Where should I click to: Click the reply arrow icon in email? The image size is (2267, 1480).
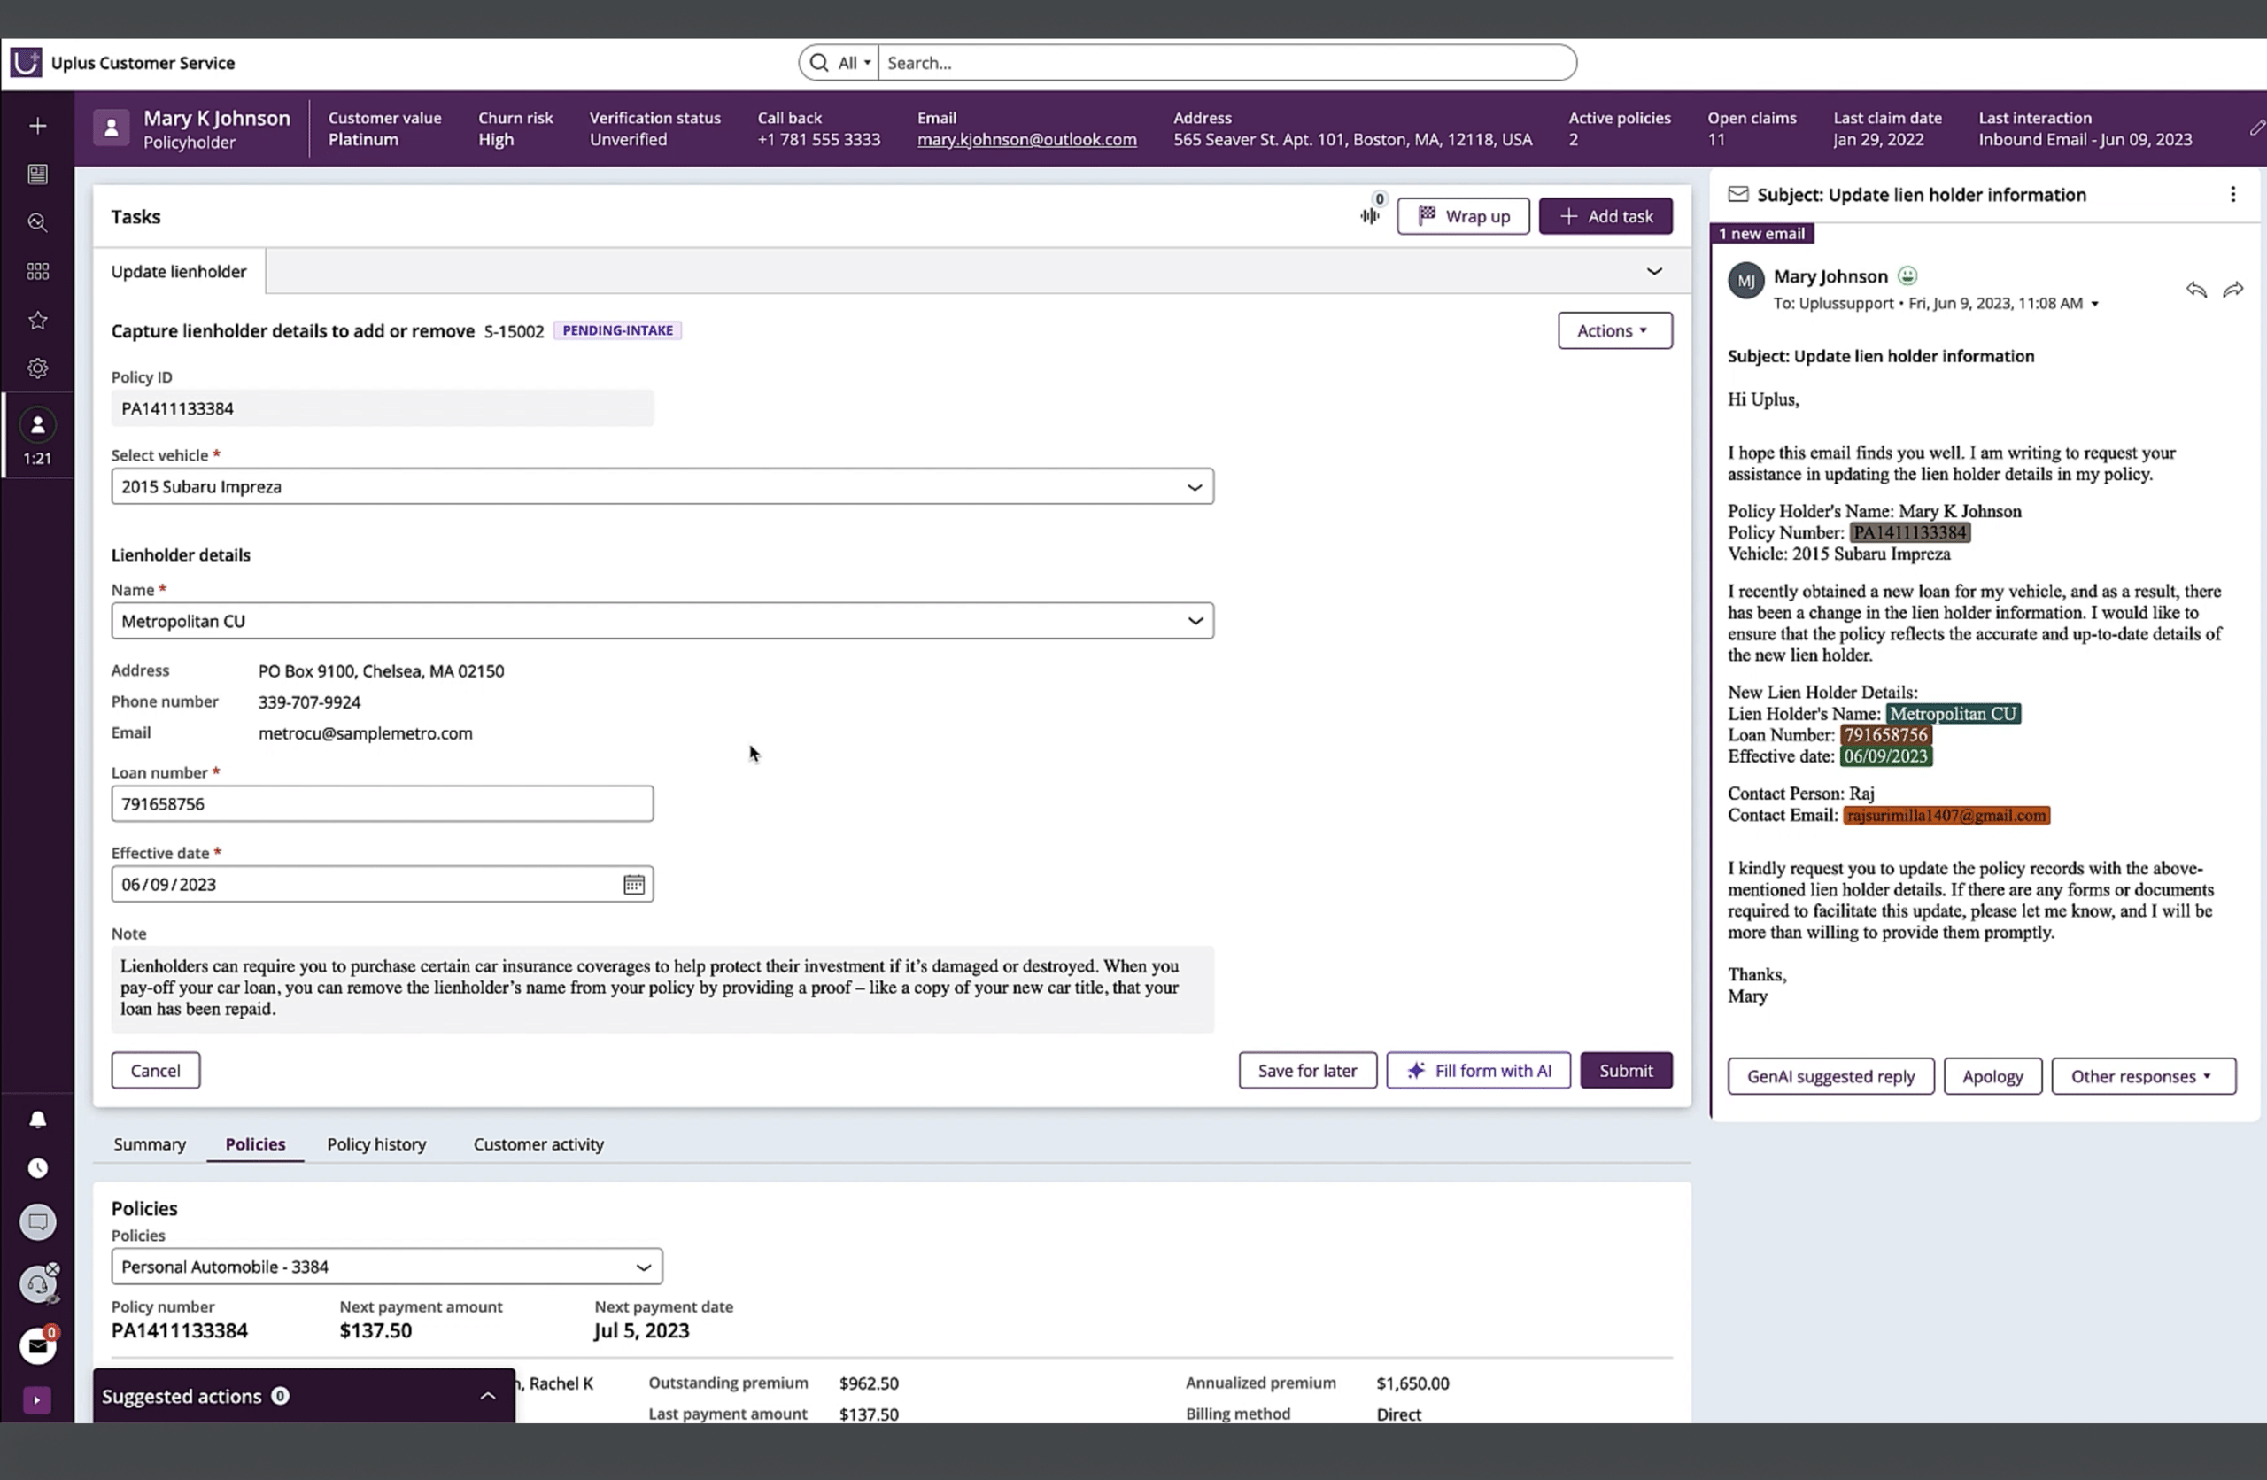pos(2195,290)
